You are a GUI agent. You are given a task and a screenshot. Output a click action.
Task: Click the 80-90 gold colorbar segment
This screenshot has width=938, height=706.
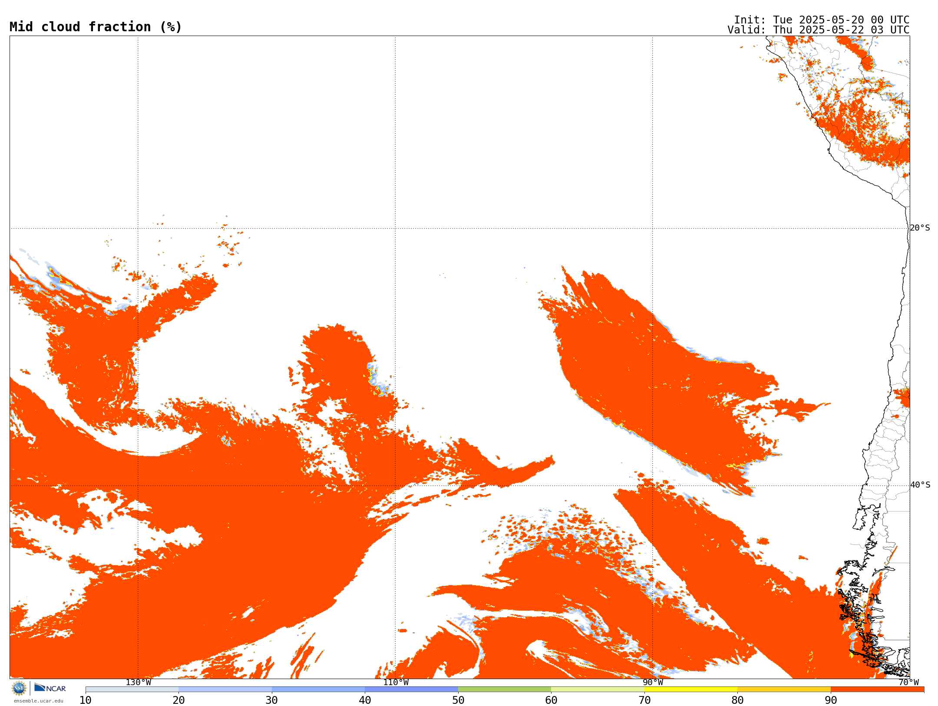click(784, 690)
